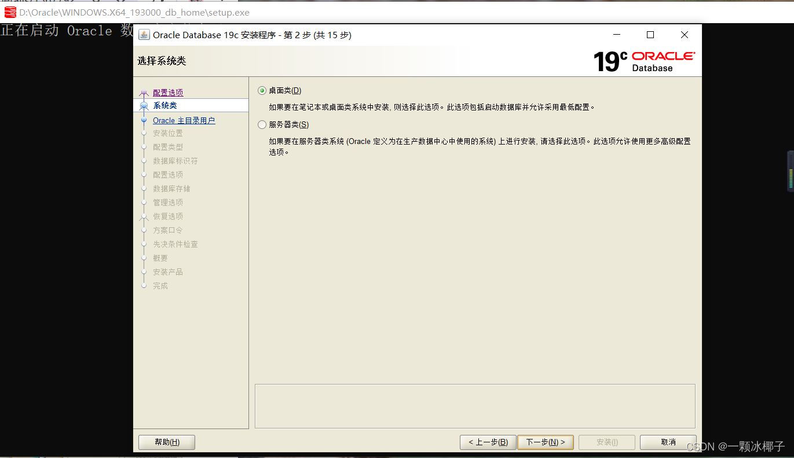Click the completed step marker beside 配置选项
Image resolution: width=794 pixels, height=458 pixels.
coord(144,92)
